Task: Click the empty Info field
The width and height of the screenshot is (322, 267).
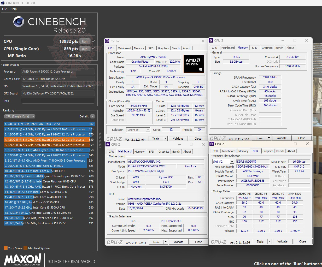Action: tap(58, 101)
